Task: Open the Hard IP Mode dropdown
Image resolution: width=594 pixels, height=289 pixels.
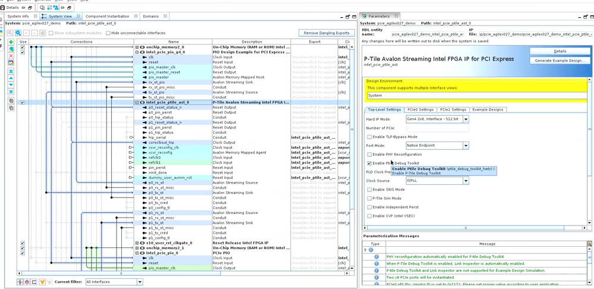Action: (x=466, y=119)
